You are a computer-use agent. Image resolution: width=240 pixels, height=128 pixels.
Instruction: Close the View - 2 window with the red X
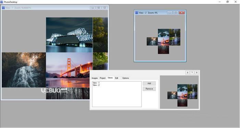182,13
